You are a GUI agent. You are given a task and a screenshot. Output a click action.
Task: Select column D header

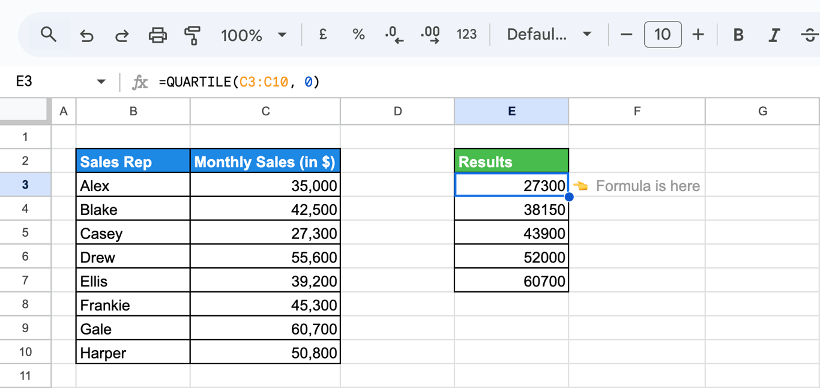click(x=397, y=111)
